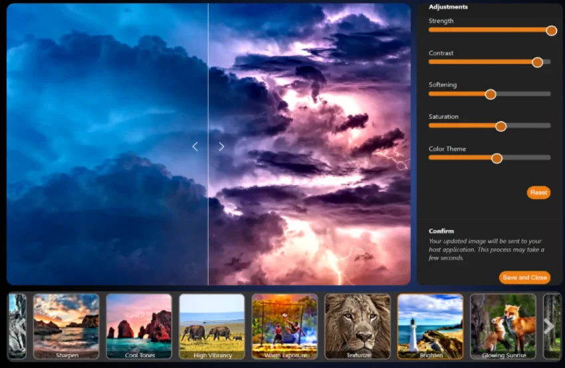Image resolution: width=565 pixels, height=368 pixels.
Task: Advance the preset strip with the right chevron
Action: click(x=549, y=326)
